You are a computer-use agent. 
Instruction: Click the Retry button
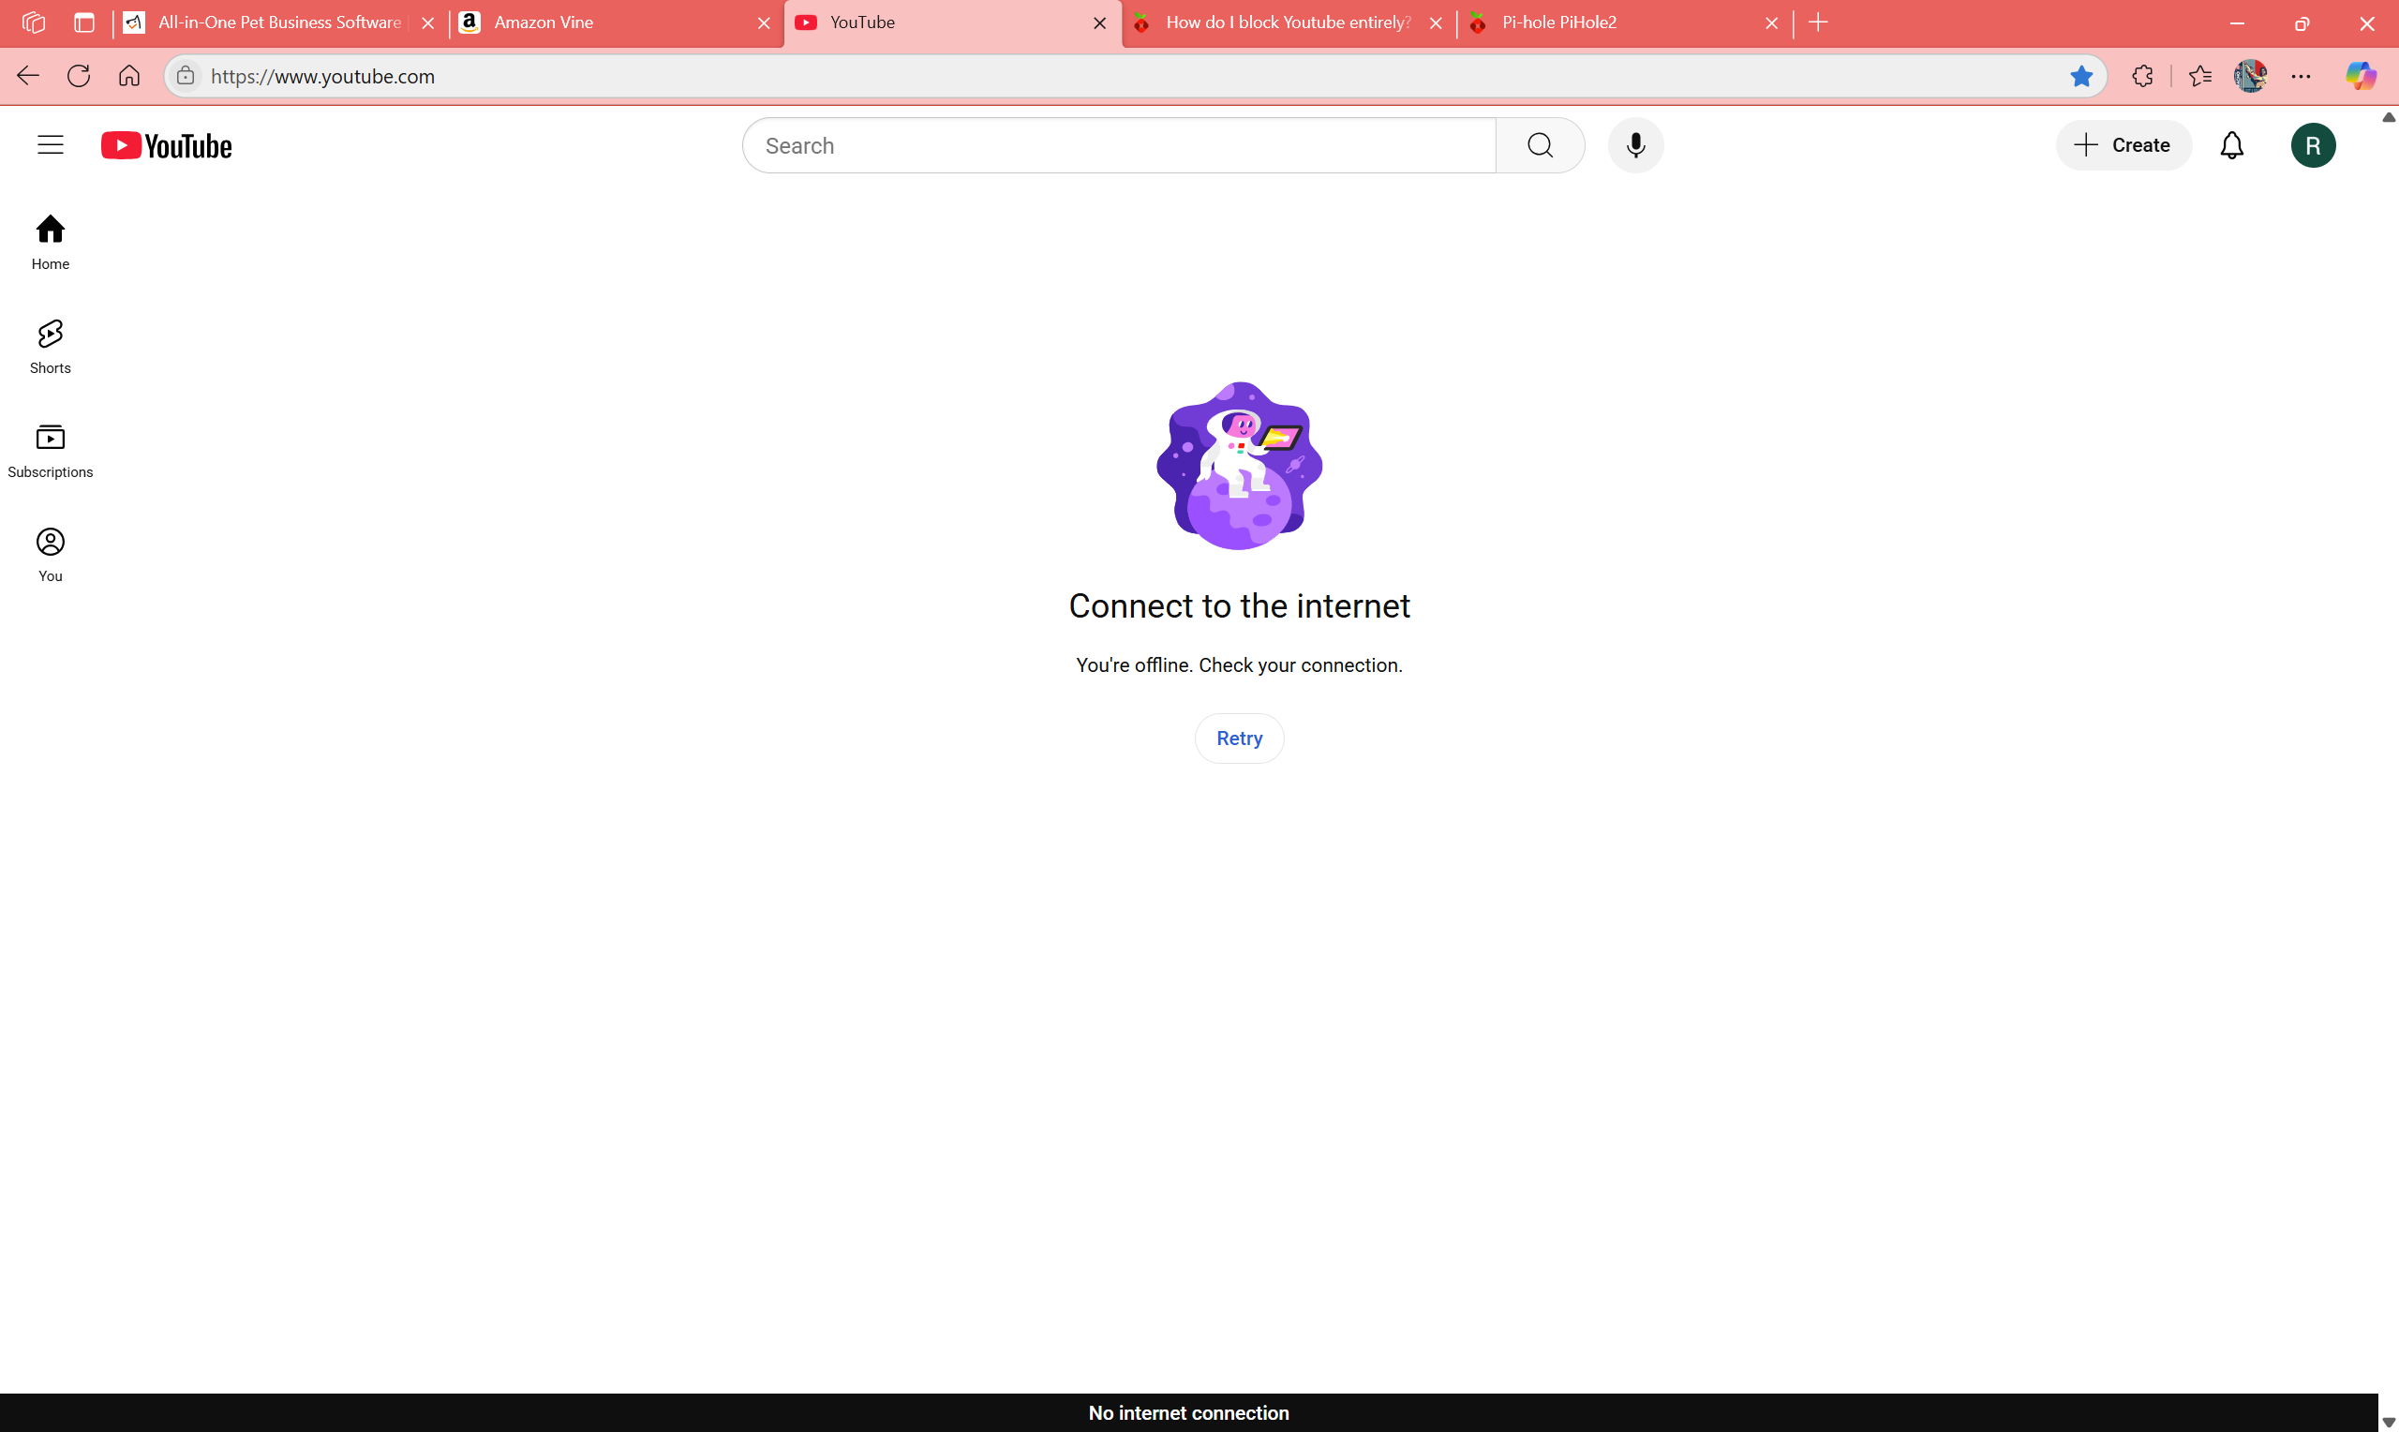pyautogui.click(x=1239, y=738)
